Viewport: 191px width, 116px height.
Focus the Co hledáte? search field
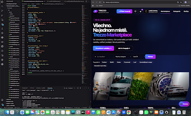click(x=103, y=57)
